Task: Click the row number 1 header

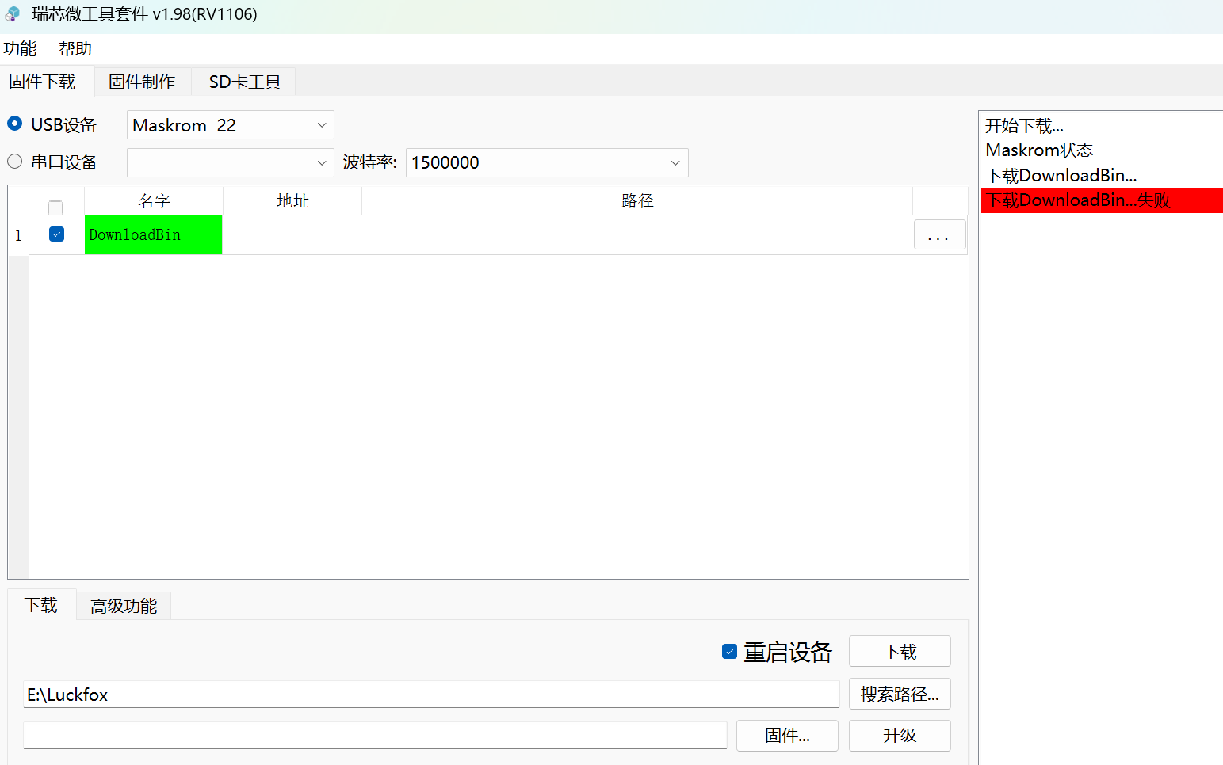Action: pos(18,235)
